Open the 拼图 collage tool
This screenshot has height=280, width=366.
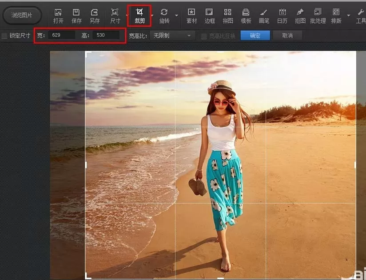[227, 16]
